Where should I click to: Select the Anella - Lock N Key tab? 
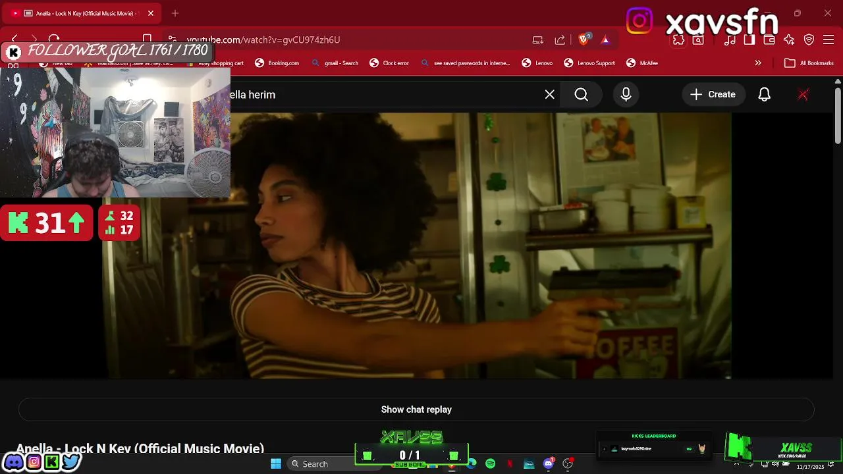82,13
